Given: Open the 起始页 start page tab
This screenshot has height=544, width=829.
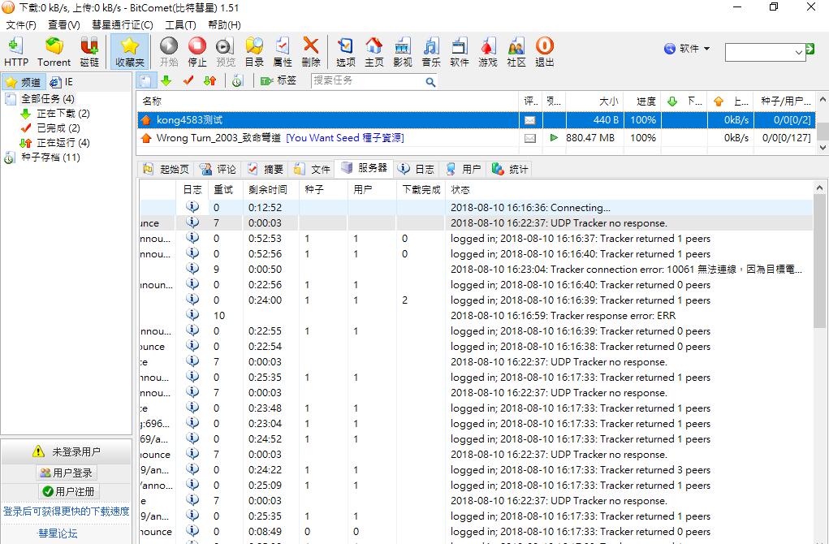Looking at the screenshot, I should 166,169.
